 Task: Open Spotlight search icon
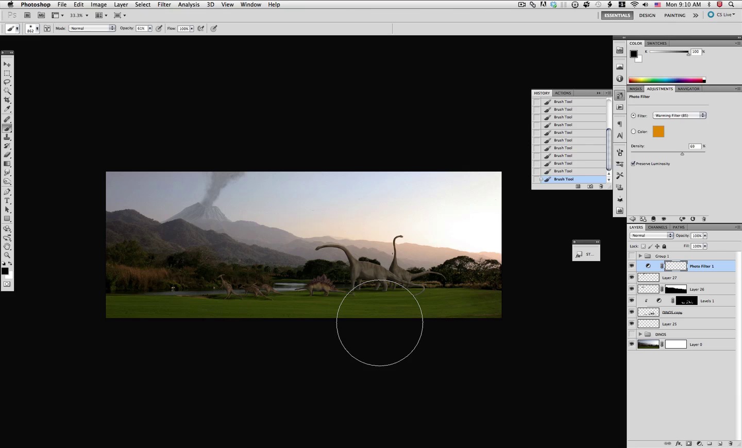pyautogui.click(x=731, y=5)
